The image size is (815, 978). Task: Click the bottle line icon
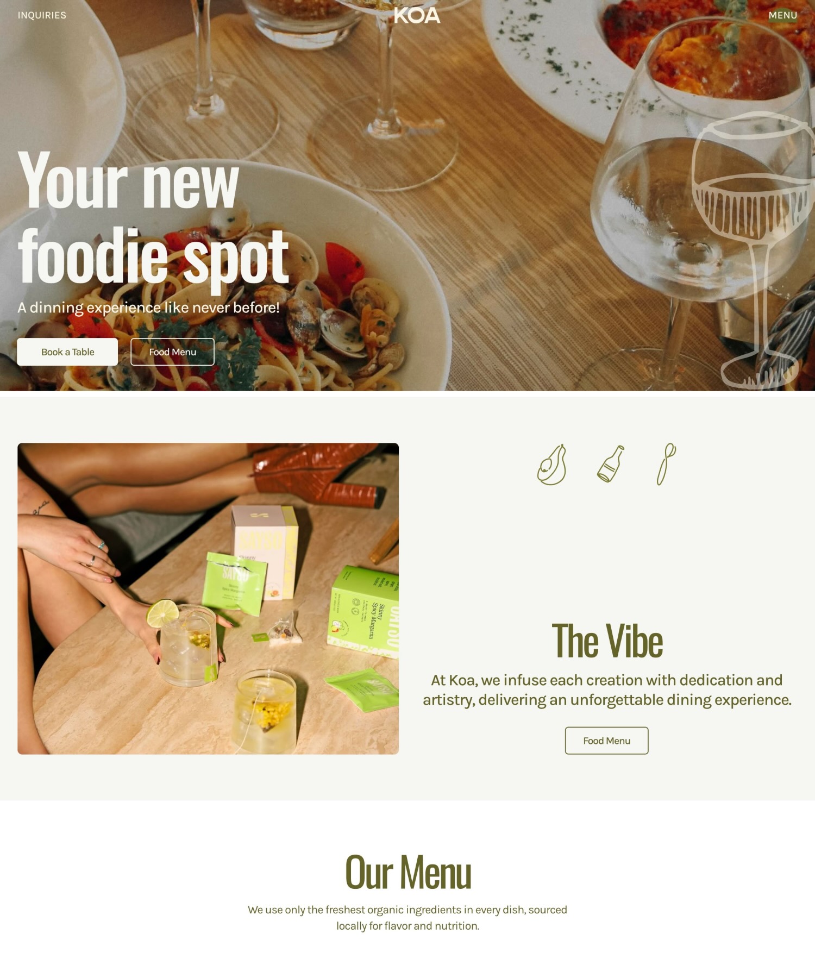pyautogui.click(x=611, y=464)
